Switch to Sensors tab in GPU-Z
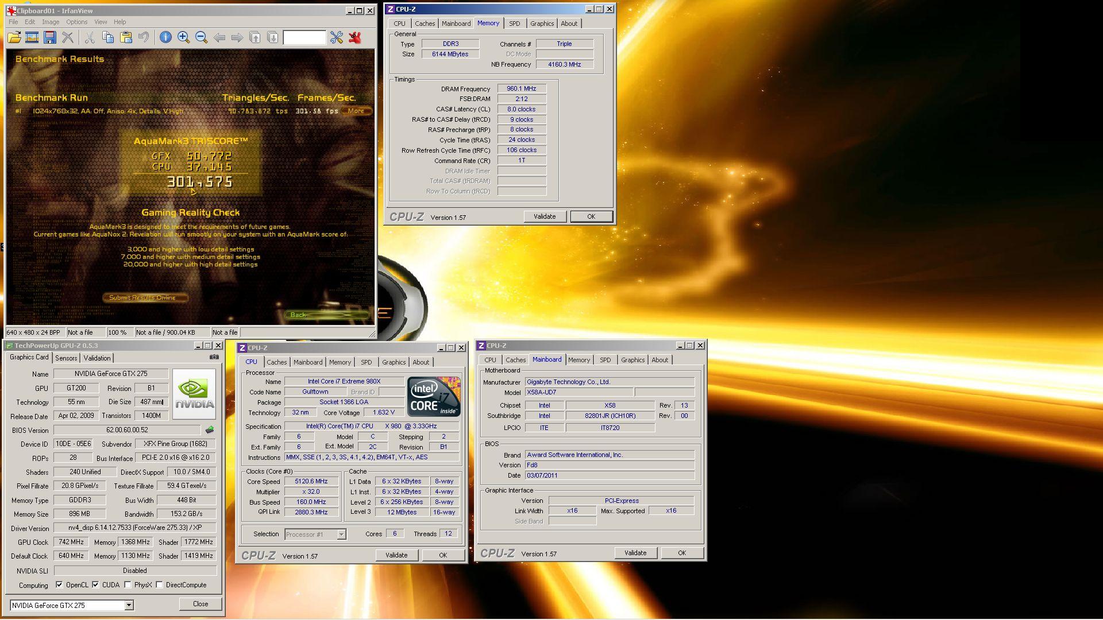This screenshot has height=620, width=1103. point(66,358)
